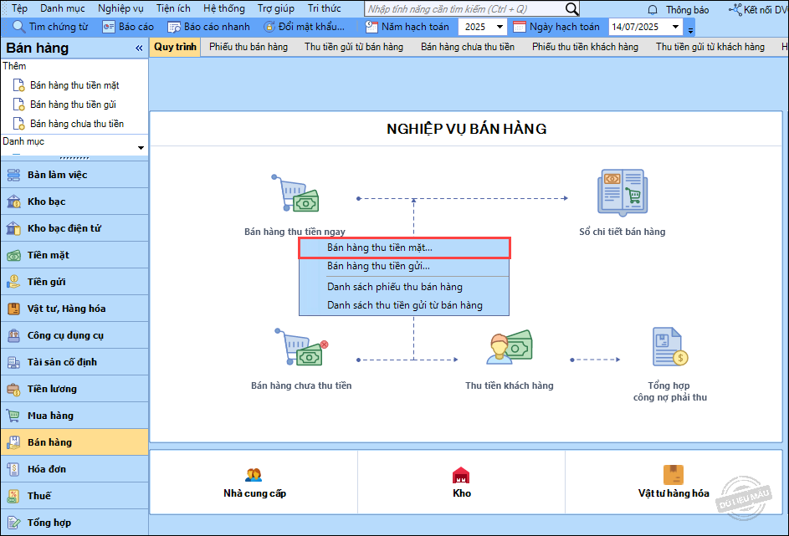Open Tổng hợp module icon

(13, 523)
